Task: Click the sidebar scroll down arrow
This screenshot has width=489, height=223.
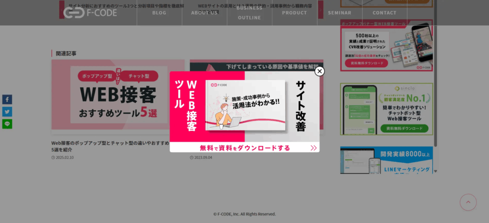Action: point(435,171)
